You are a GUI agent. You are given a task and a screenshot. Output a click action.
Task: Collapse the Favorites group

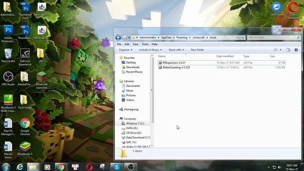129,57
